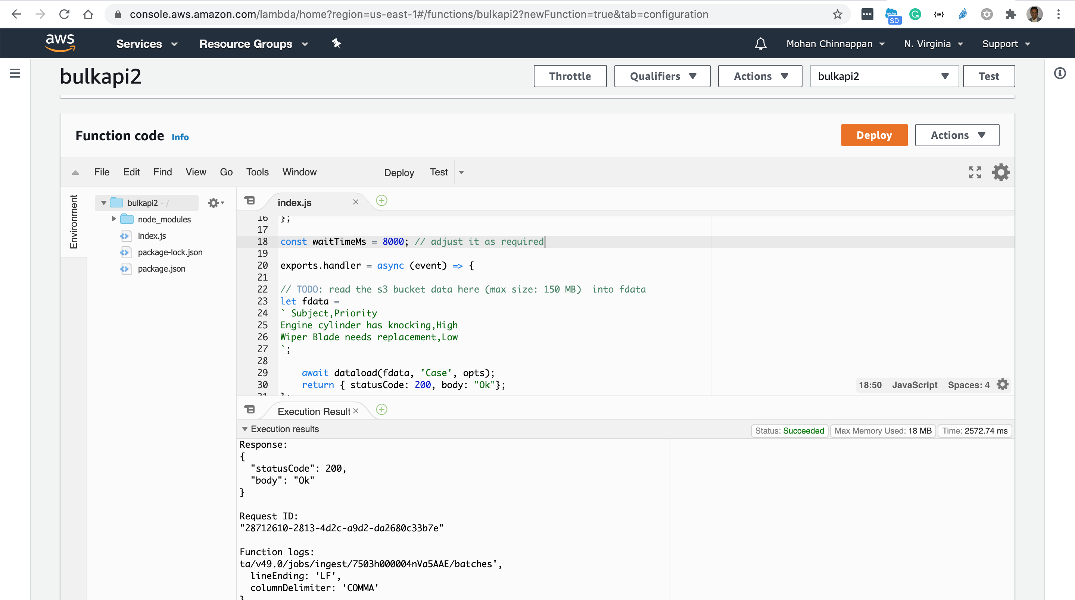
Task: Click the browser address bar URL
Action: pyautogui.click(x=418, y=14)
